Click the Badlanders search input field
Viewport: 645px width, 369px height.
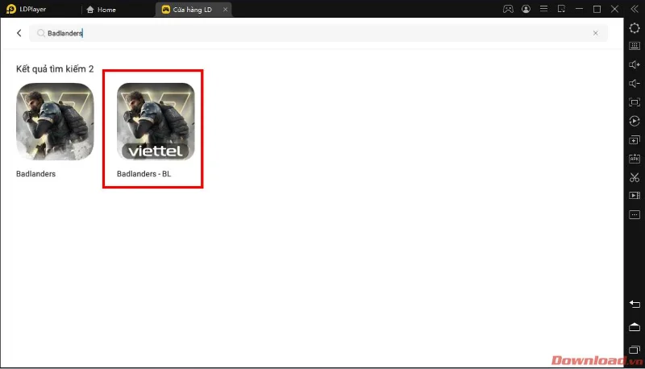[x=318, y=33]
